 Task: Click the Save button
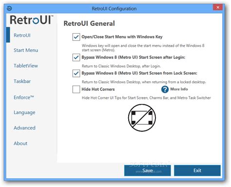148,170
